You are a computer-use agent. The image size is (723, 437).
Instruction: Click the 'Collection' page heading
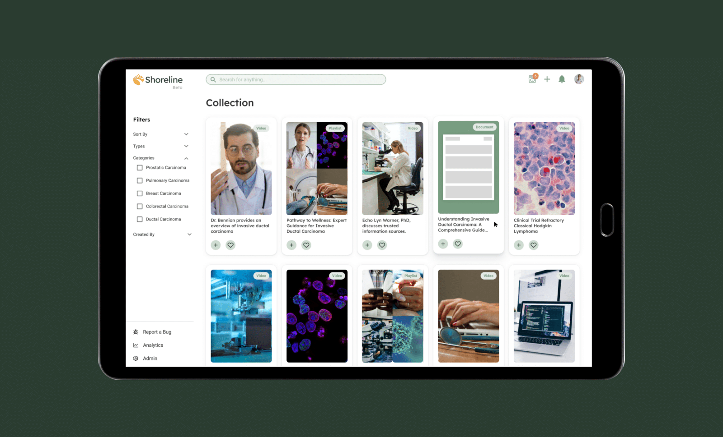coord(230,103)
